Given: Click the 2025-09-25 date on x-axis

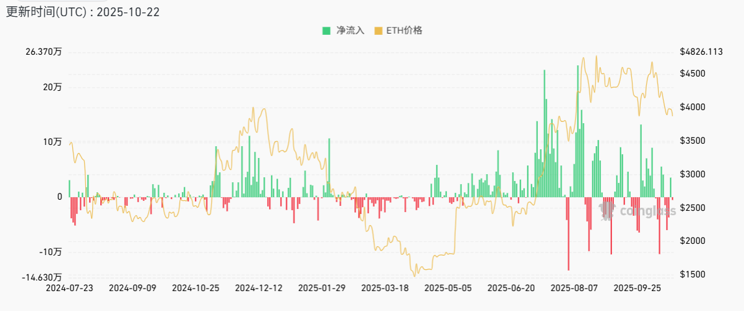Looking at the screenshot, I should tap(637, 289).
